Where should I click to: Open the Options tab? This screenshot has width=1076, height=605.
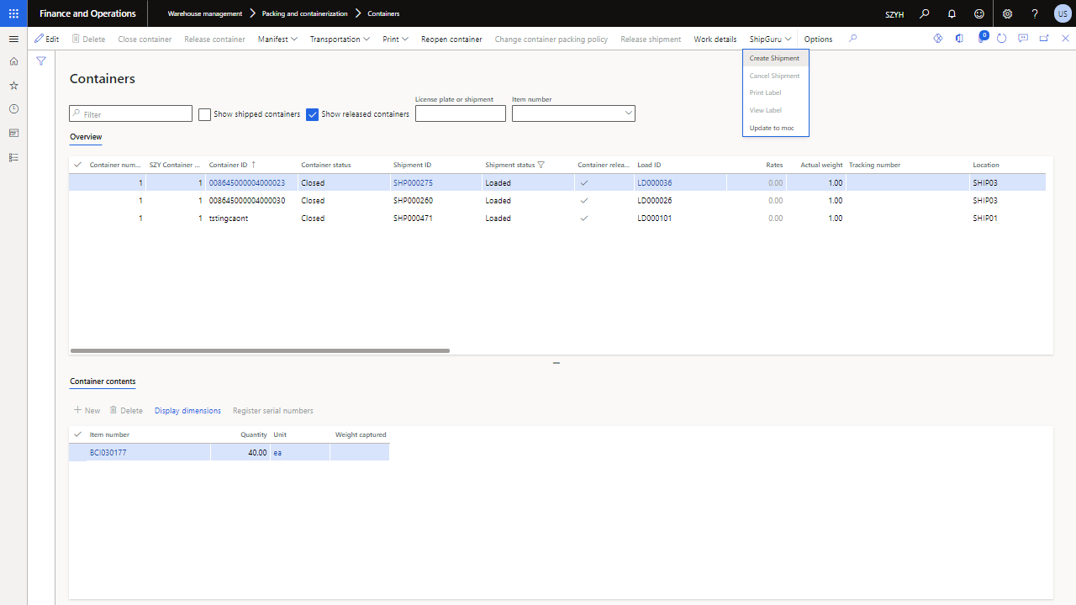(818, 39)
